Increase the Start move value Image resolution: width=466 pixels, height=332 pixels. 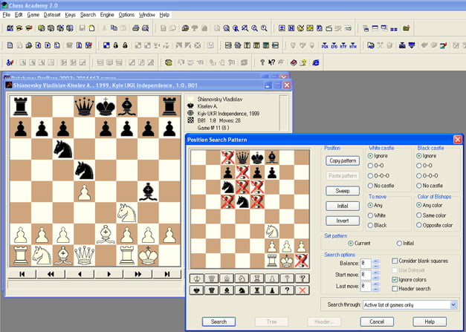pos(375,273)
